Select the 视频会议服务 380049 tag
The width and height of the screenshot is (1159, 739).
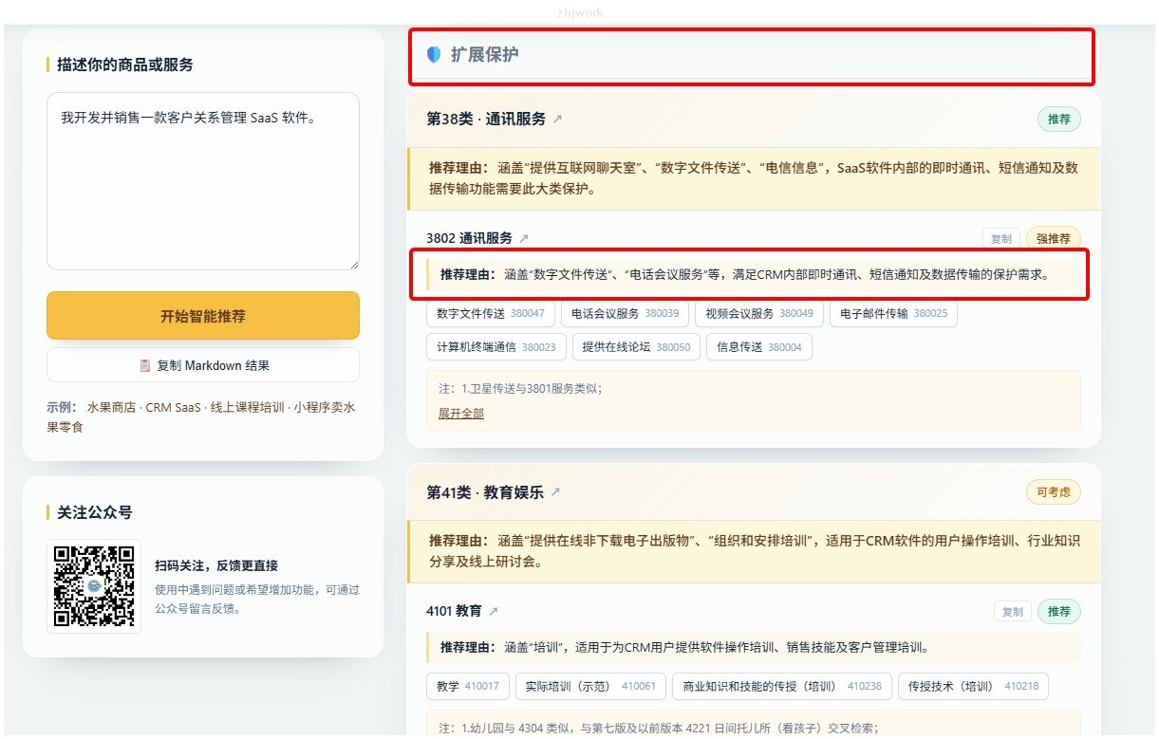pyautogui.click(x=758, y=313)
